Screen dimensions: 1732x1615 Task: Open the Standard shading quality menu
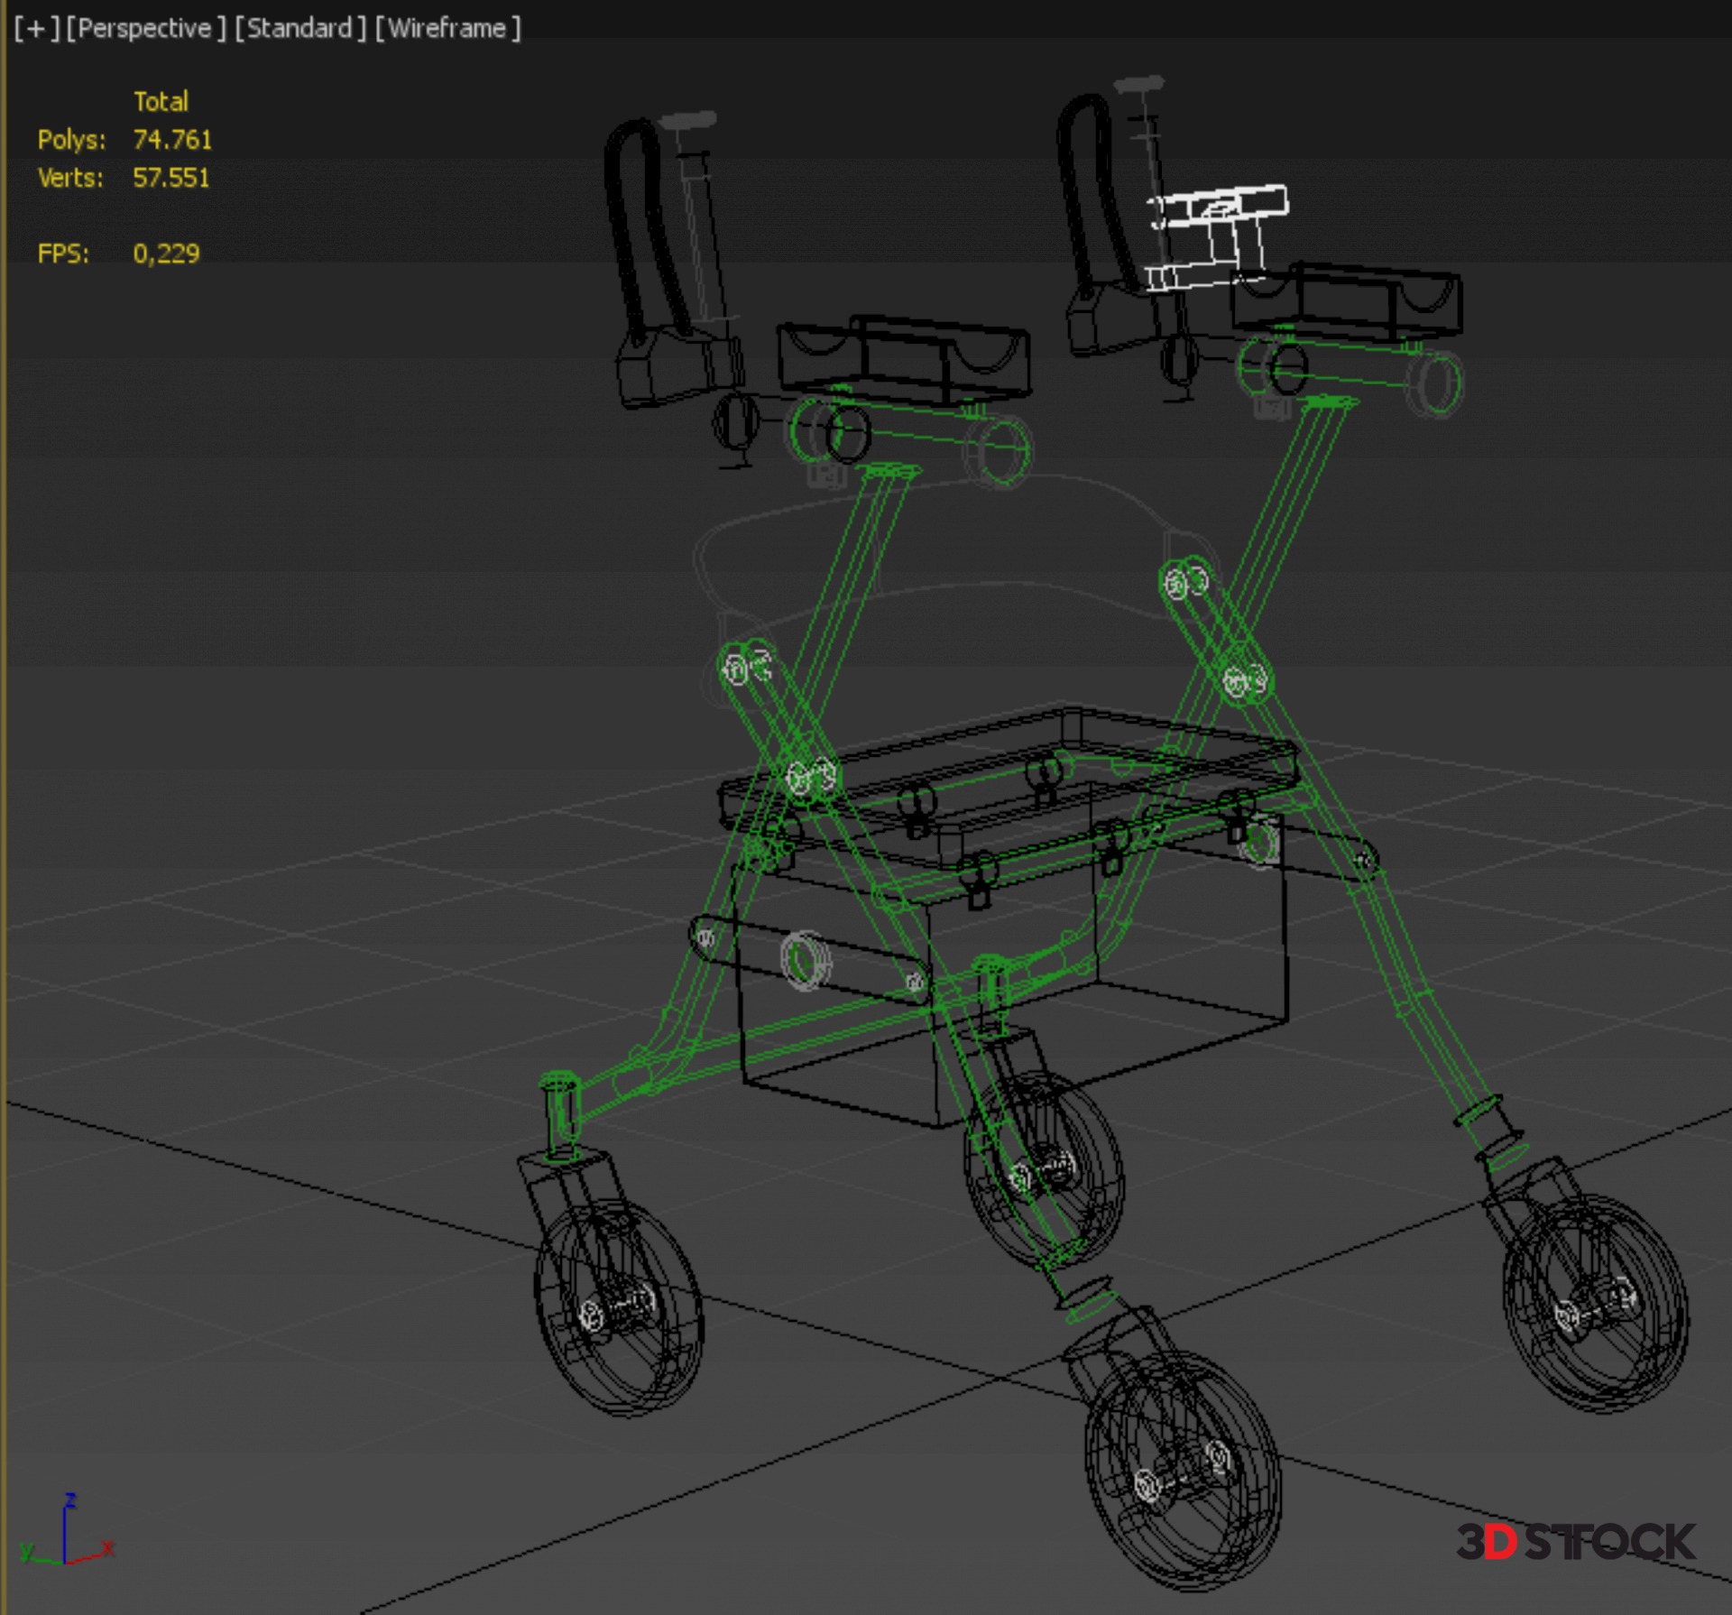(x=300, y=29)
